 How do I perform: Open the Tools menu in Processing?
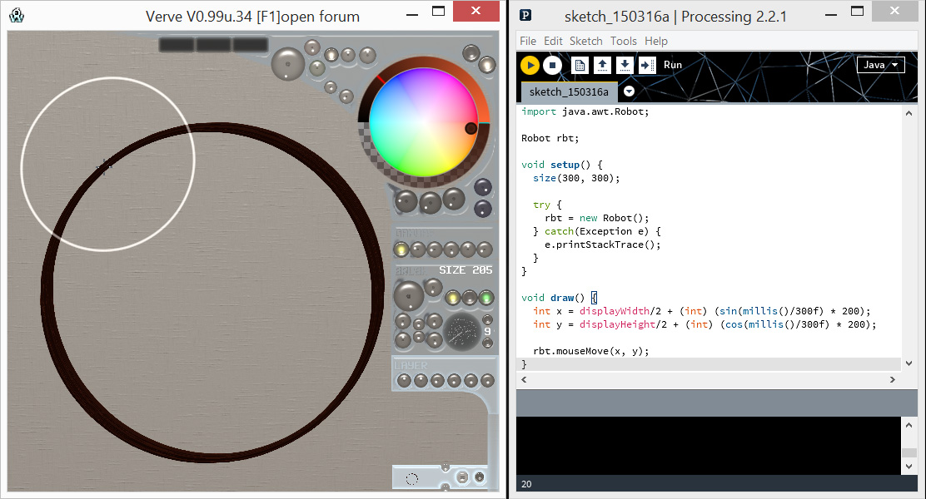(623, 41)
